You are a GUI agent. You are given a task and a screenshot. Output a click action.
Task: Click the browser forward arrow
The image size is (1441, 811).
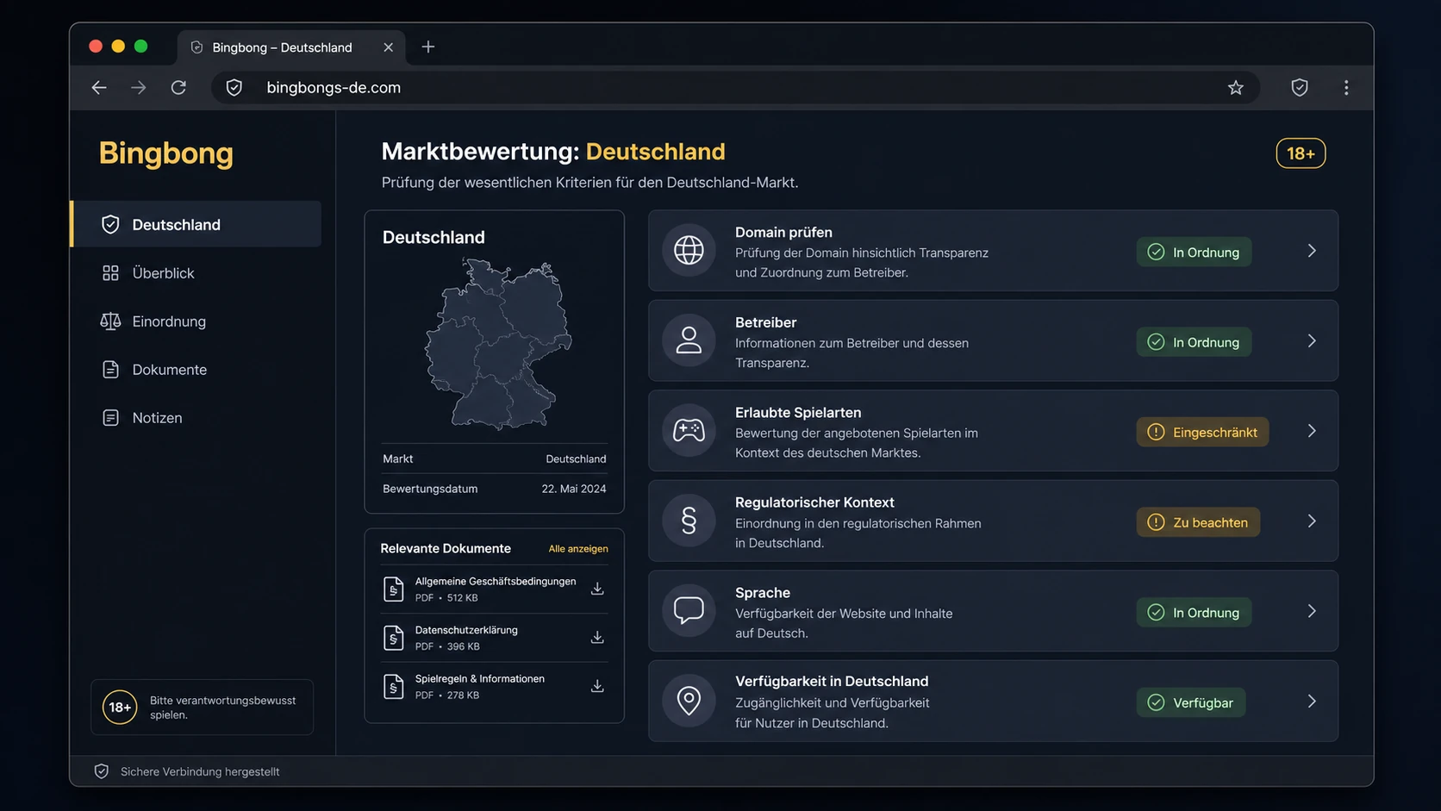139,87
